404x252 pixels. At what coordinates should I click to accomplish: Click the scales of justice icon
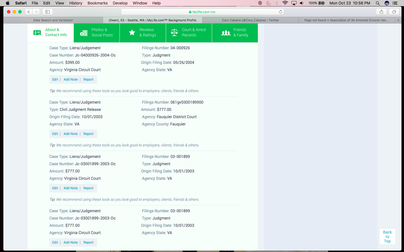174,32
